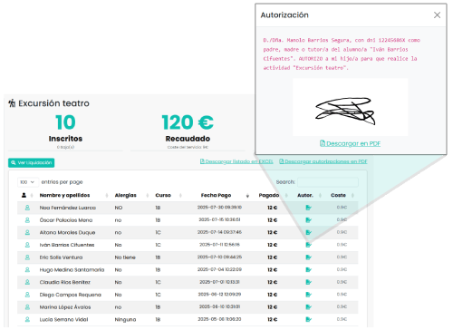Click the Excursión teatro heading
Screen dimensions: 453x330
[x=53, y=103]
